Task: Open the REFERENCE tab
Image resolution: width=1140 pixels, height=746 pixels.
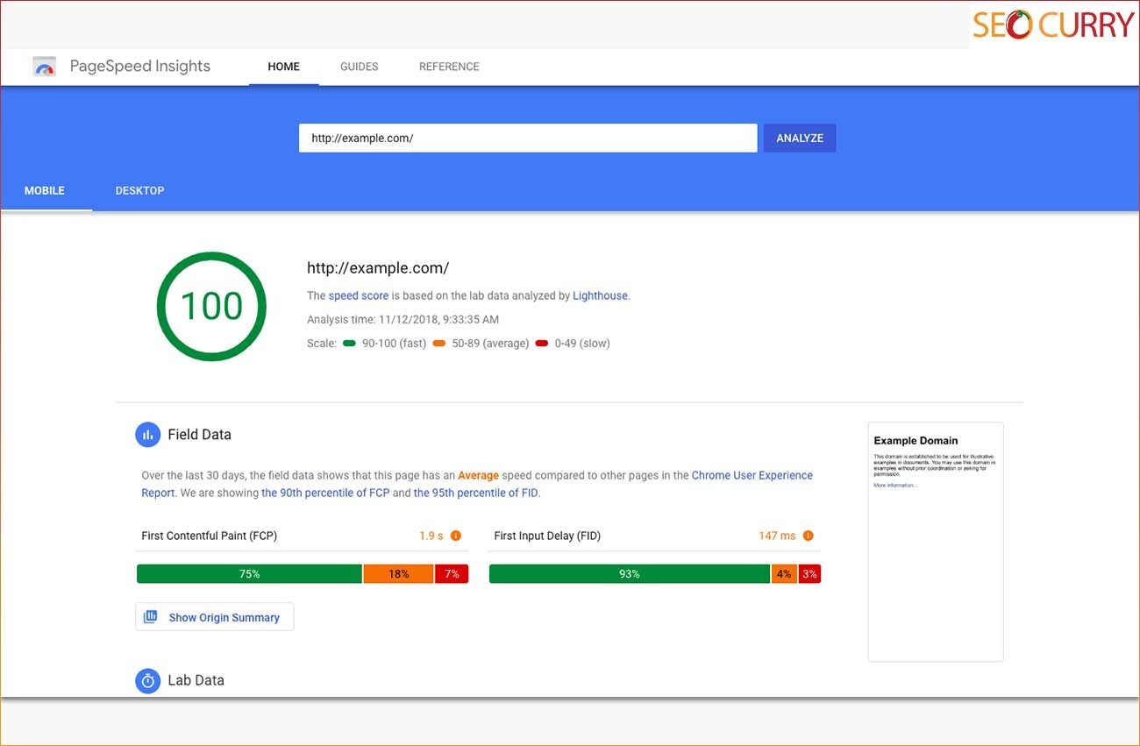Action: 449,67
